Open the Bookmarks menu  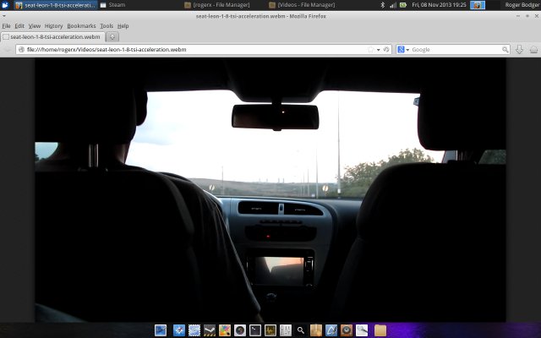[x=81, y=26]
